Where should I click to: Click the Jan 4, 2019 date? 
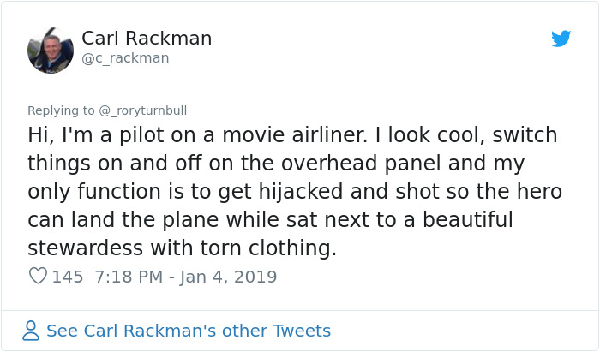click(228, 277)
